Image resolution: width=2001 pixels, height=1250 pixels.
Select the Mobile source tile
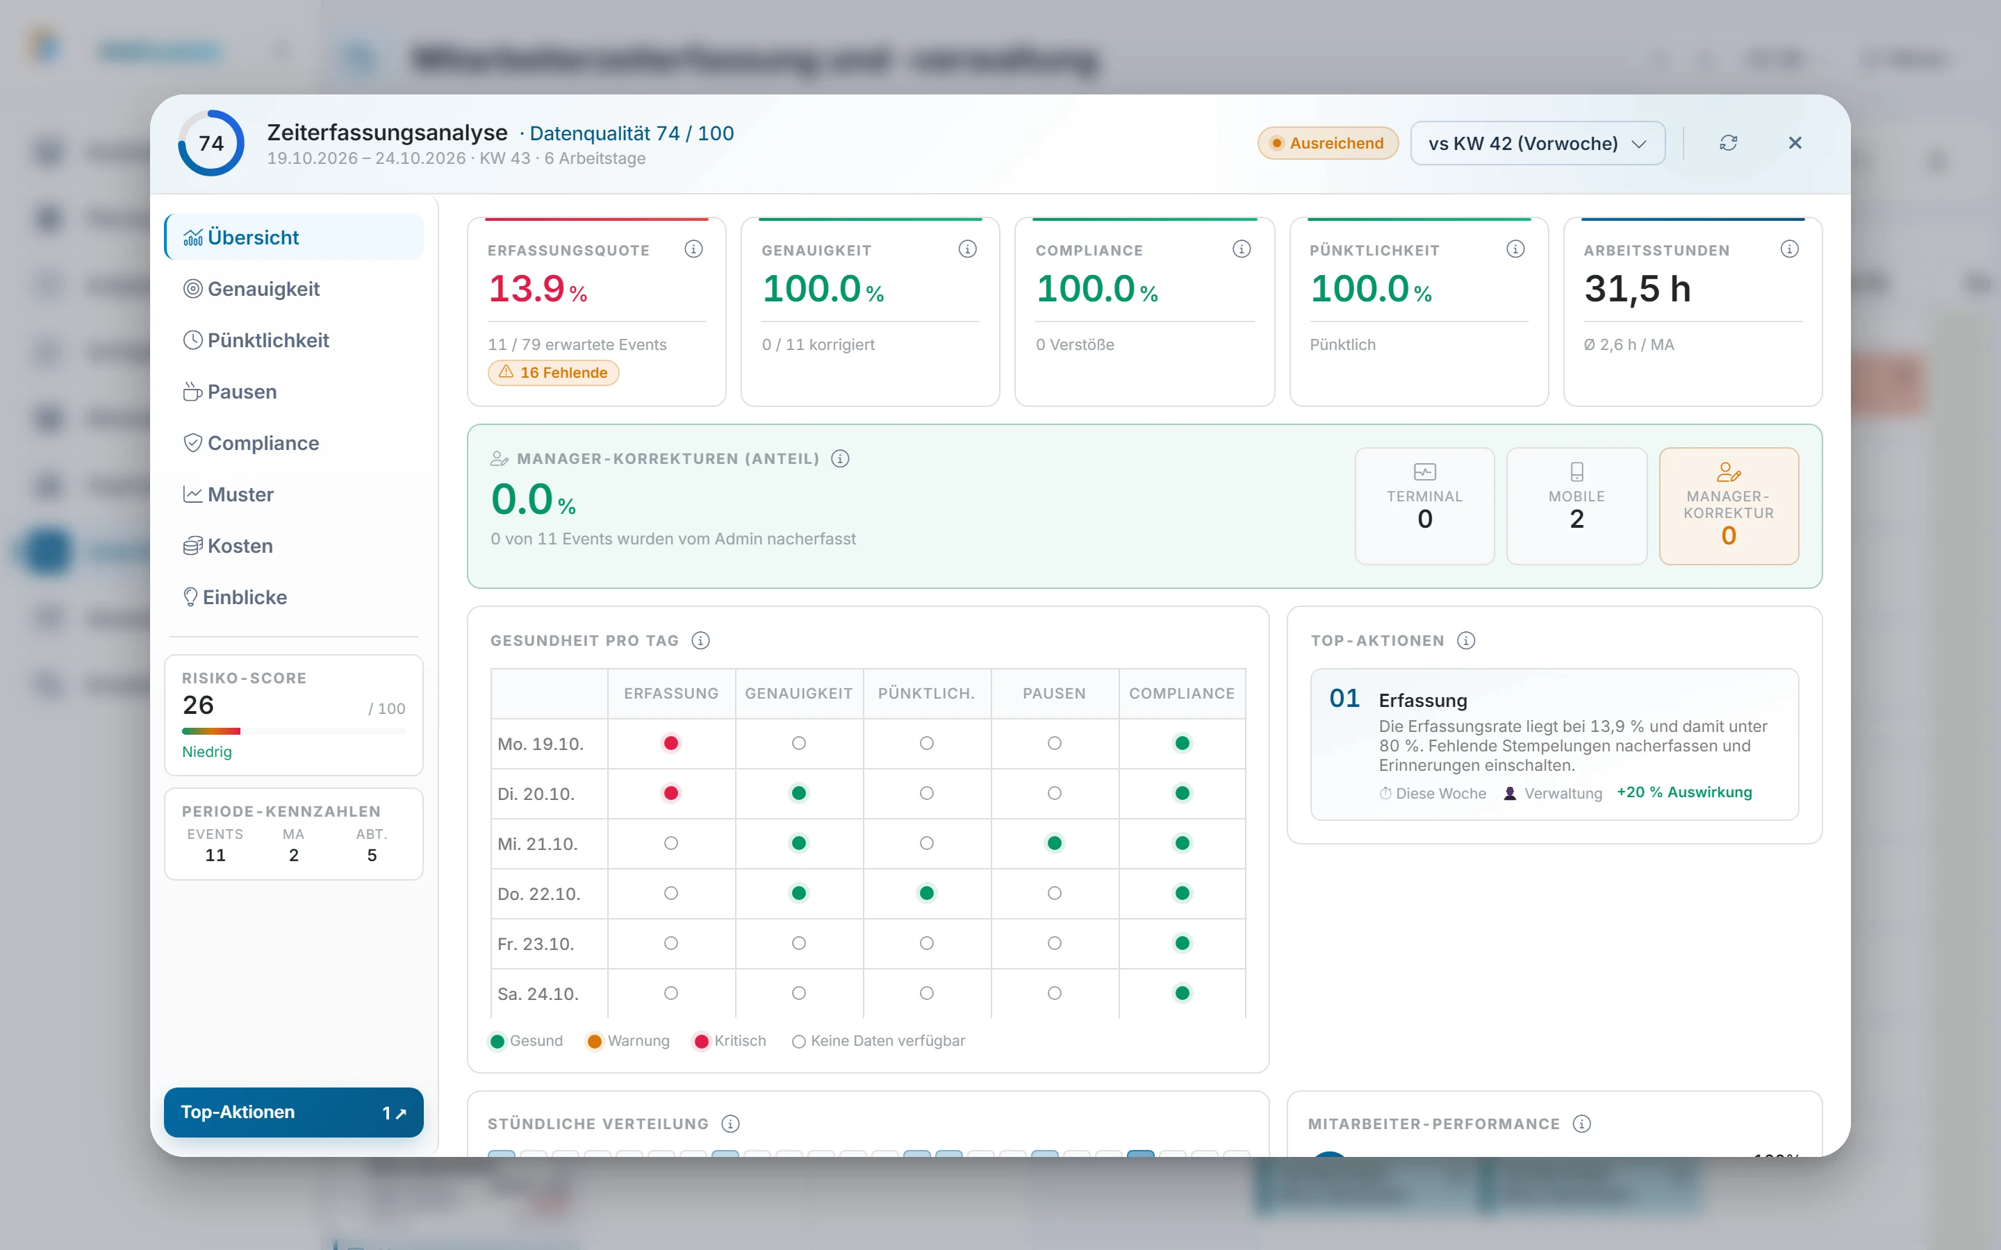coord(1576,506)
